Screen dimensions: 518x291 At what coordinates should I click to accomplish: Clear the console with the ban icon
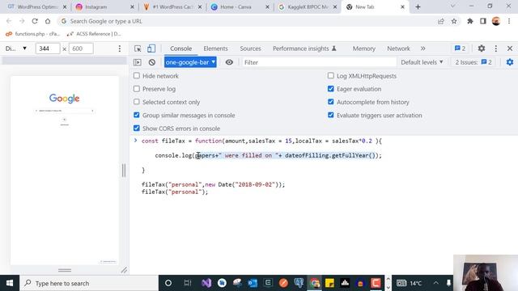coord(152,62)
